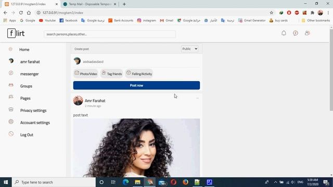Click Log Out in sidebar
Image resolution: width=333 pixels, height=187 pixels.
click(x=27, y=135)
